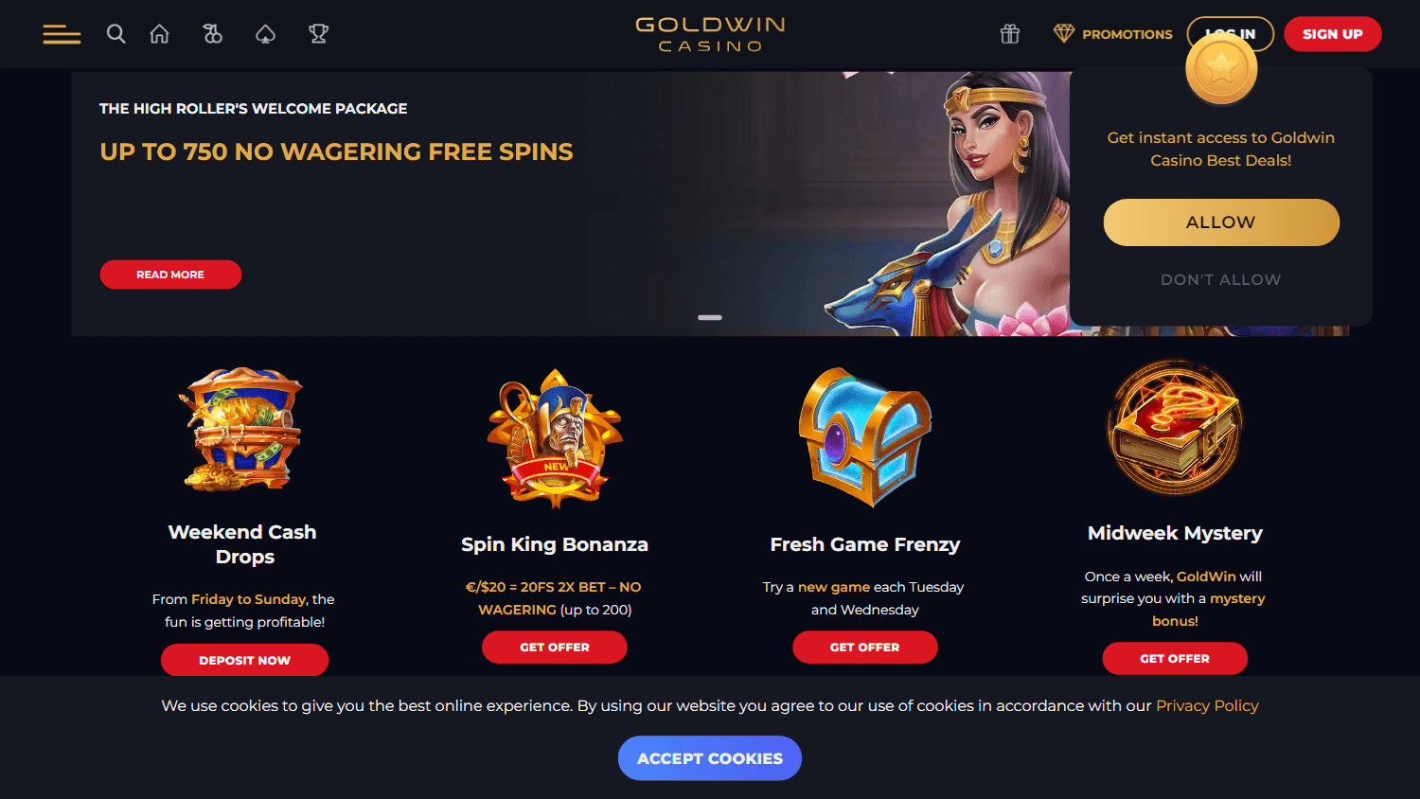Click the Goldwin Casino logo
The width and height of the screenshot is (1420, 799).
coord(710,34)
